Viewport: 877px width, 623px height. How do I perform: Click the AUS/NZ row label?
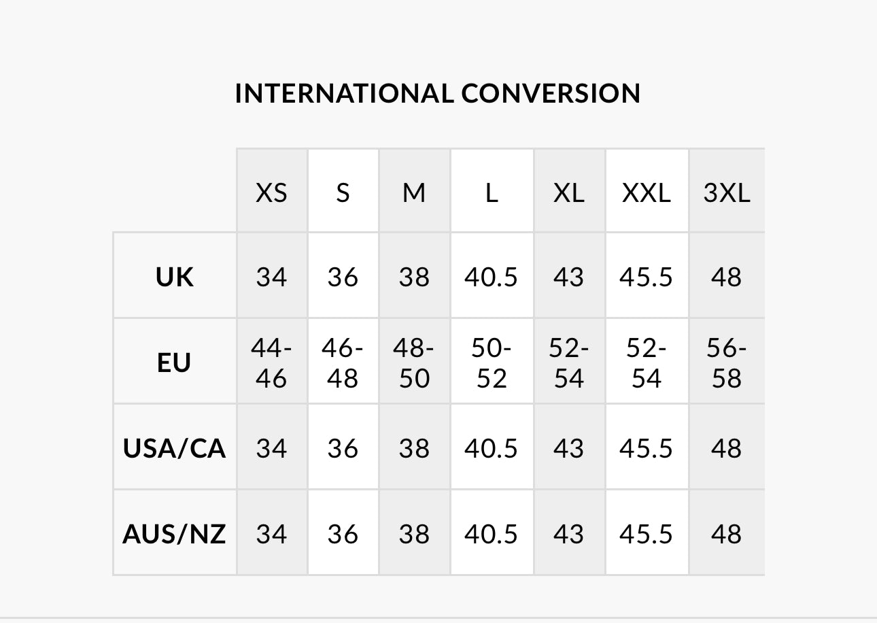(x=175, y=534)
